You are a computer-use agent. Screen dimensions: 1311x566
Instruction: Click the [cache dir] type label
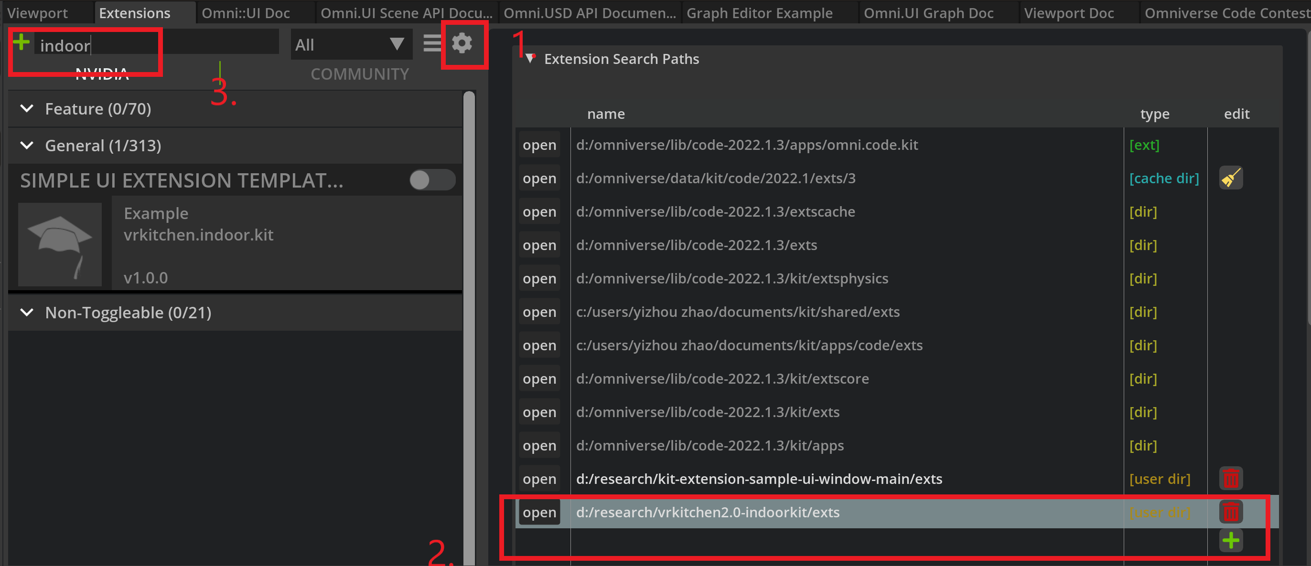[1164, 178]
